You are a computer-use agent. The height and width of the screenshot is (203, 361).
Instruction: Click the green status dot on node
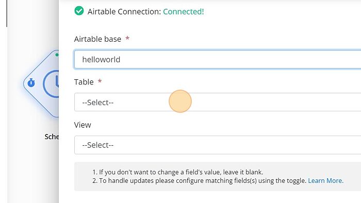click(x=57, y=55)
